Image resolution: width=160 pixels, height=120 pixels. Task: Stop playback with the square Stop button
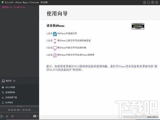click(7, 116)
